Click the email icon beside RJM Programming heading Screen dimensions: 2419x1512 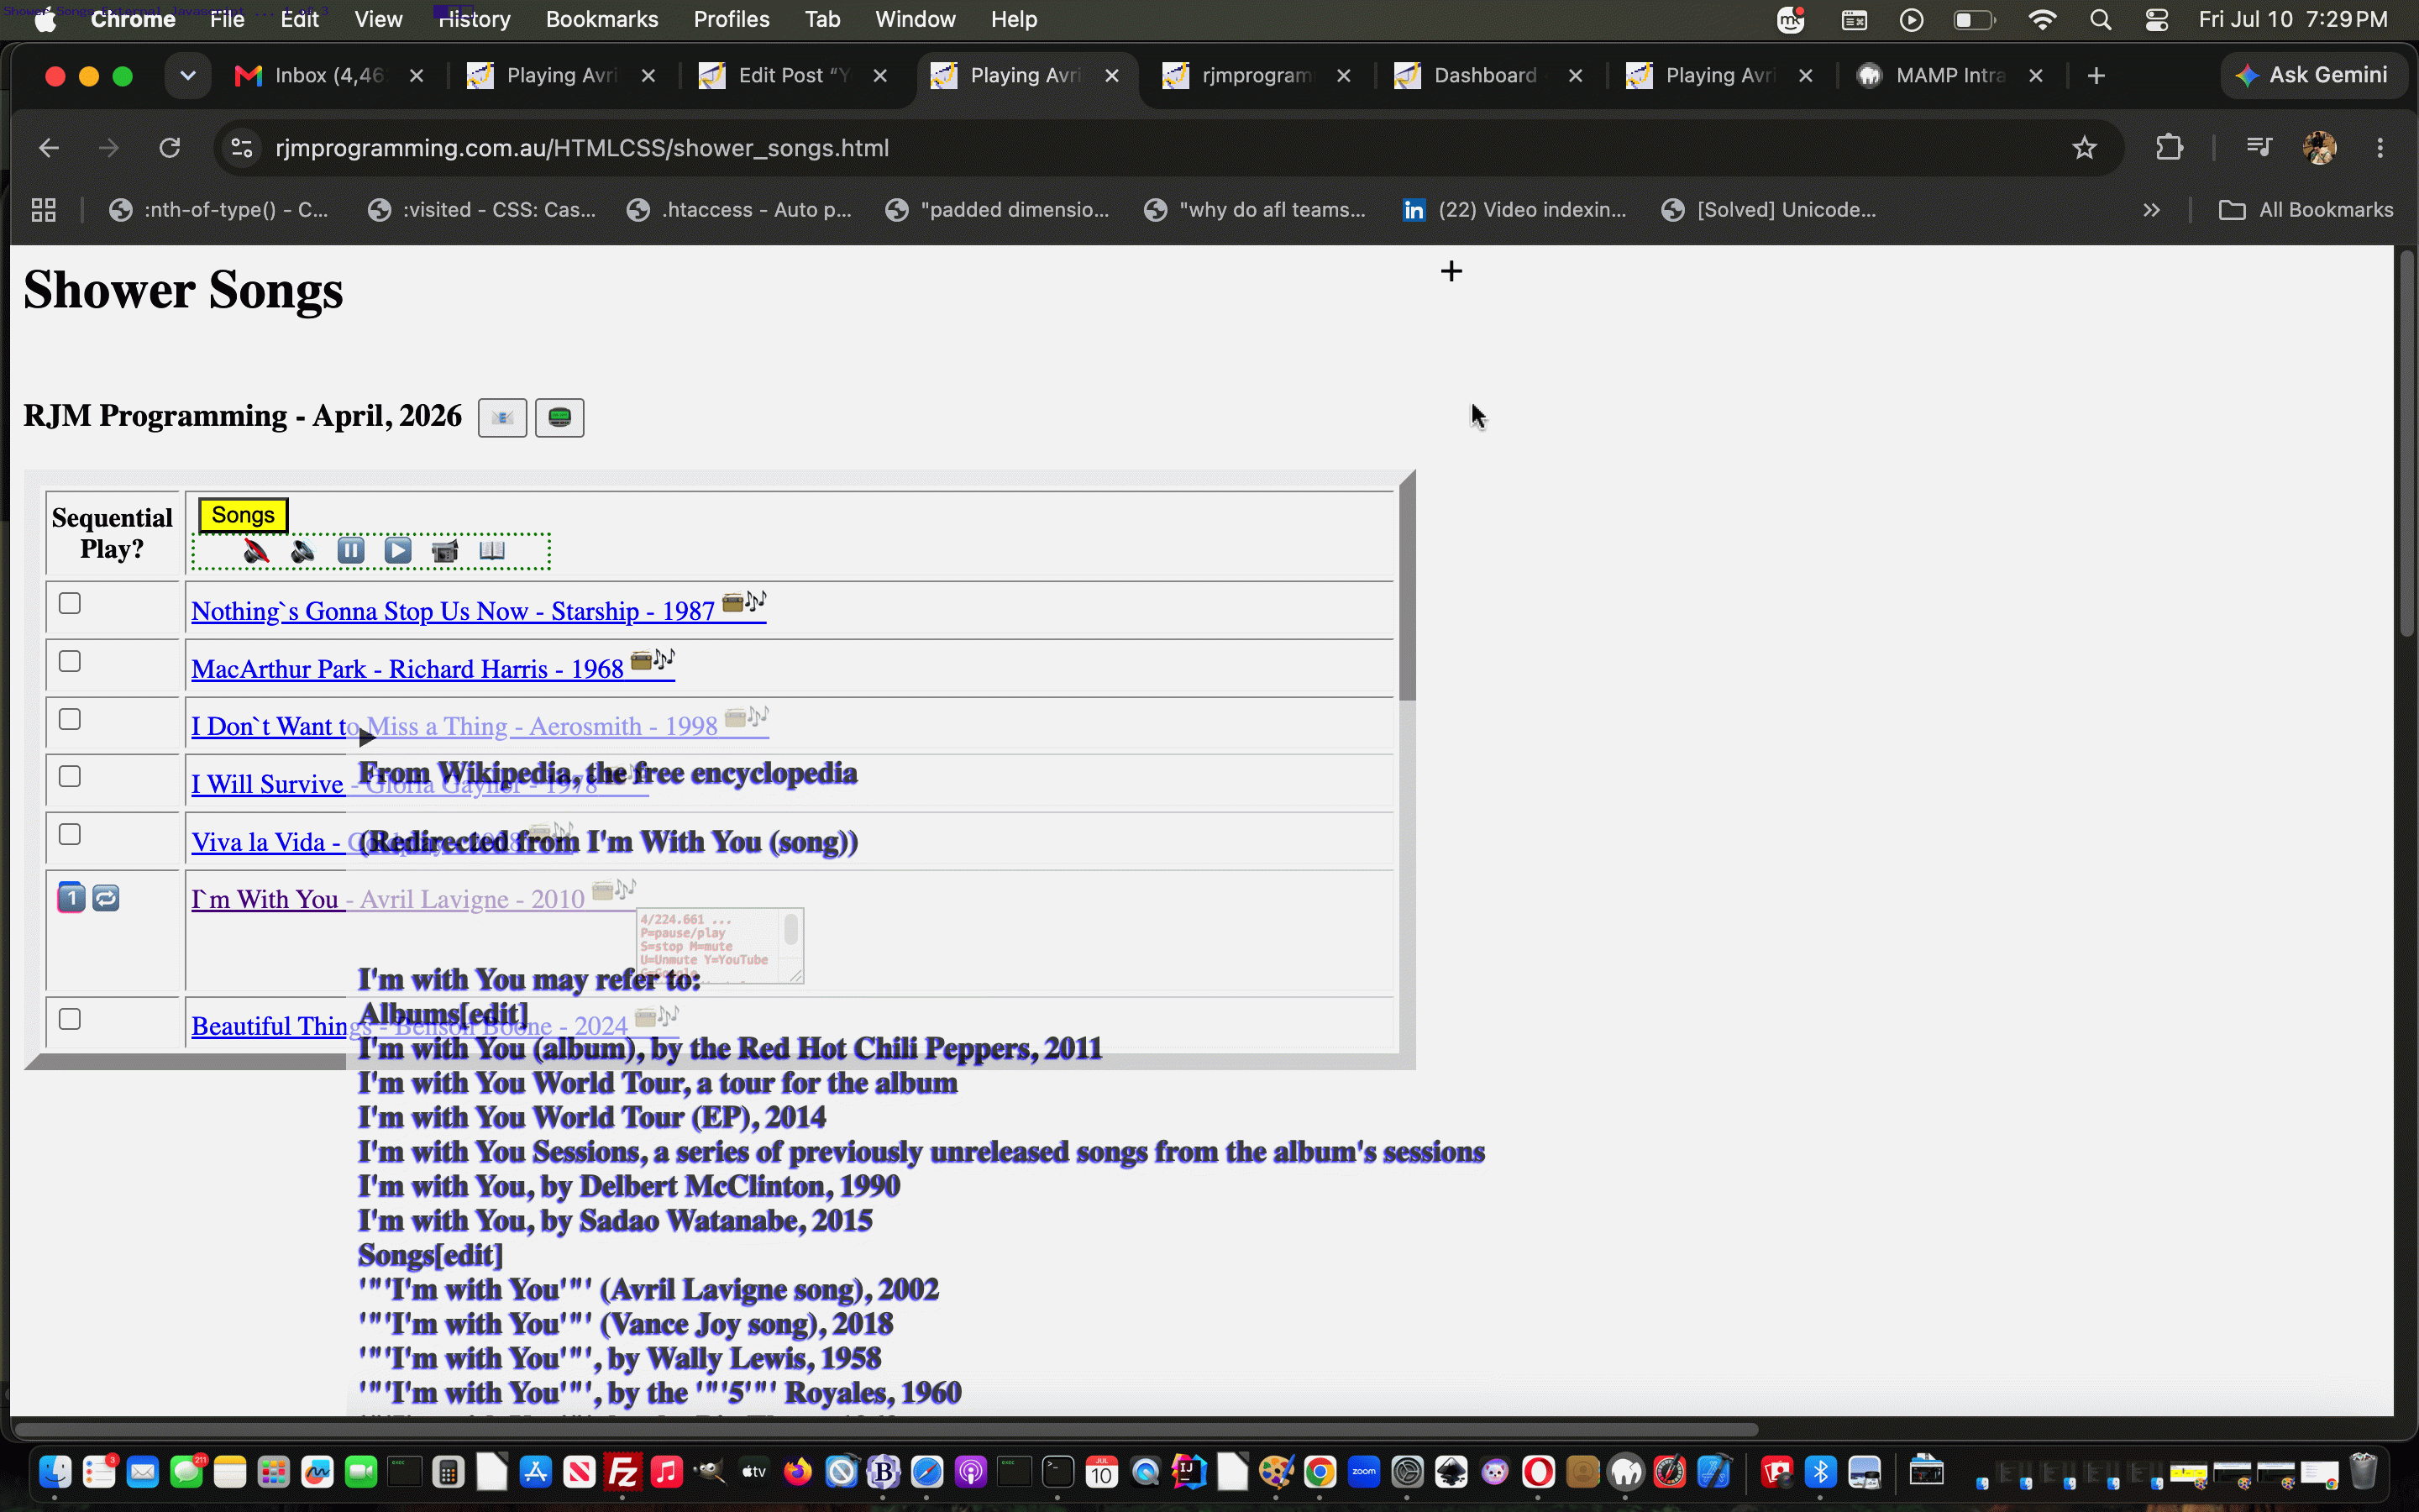click(x=501, y=418)
